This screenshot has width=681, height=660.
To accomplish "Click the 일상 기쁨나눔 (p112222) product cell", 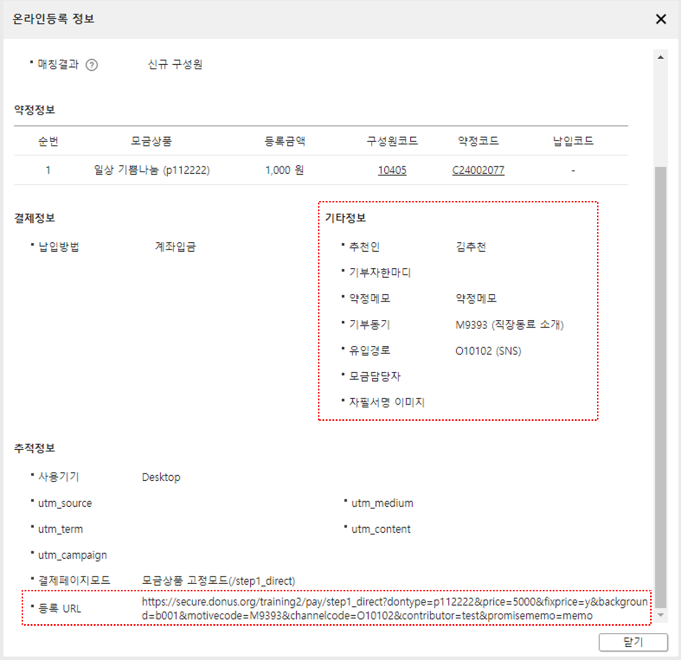I will pyautogui.click(x=152, y=170).
